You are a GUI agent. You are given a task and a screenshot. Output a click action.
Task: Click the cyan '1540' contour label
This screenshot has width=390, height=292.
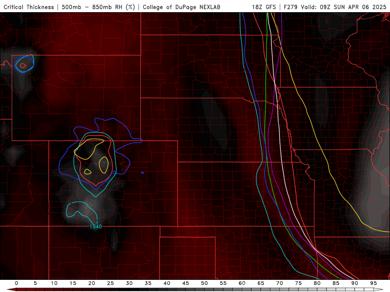point(96,226)
